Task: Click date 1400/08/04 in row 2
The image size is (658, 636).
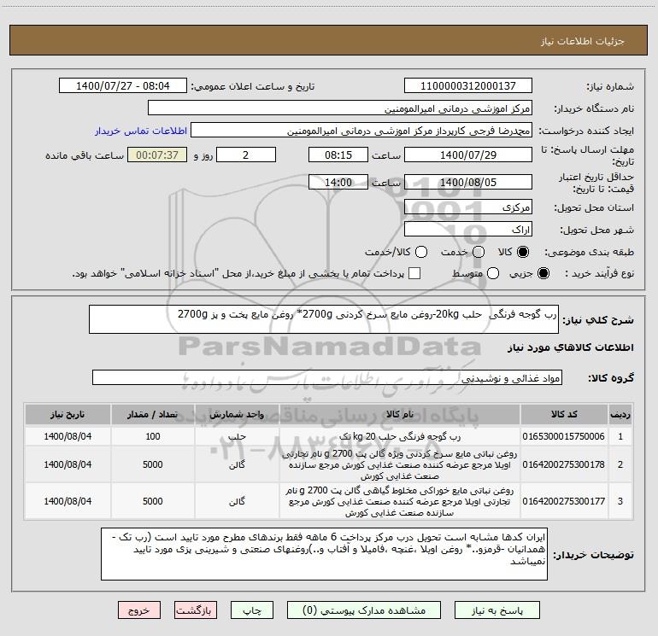Action: (x=68, y=464)
